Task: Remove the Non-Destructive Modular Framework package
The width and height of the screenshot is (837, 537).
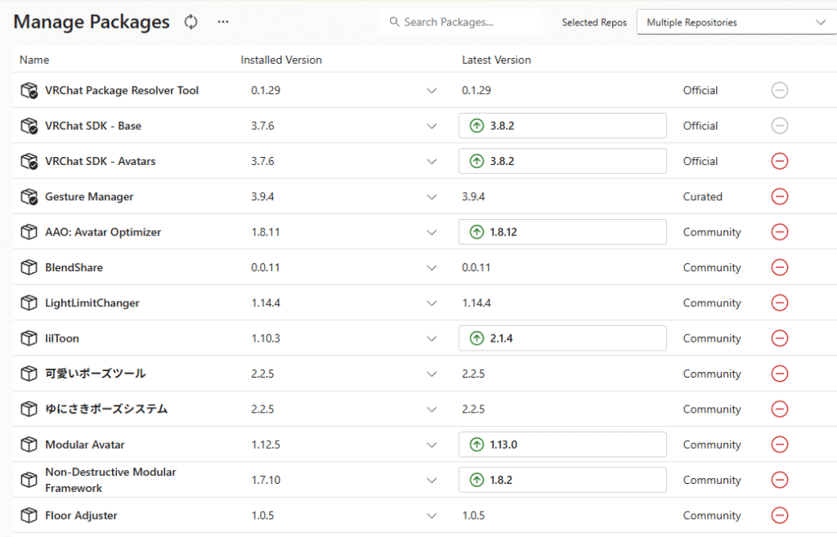Action: [779, 480]
